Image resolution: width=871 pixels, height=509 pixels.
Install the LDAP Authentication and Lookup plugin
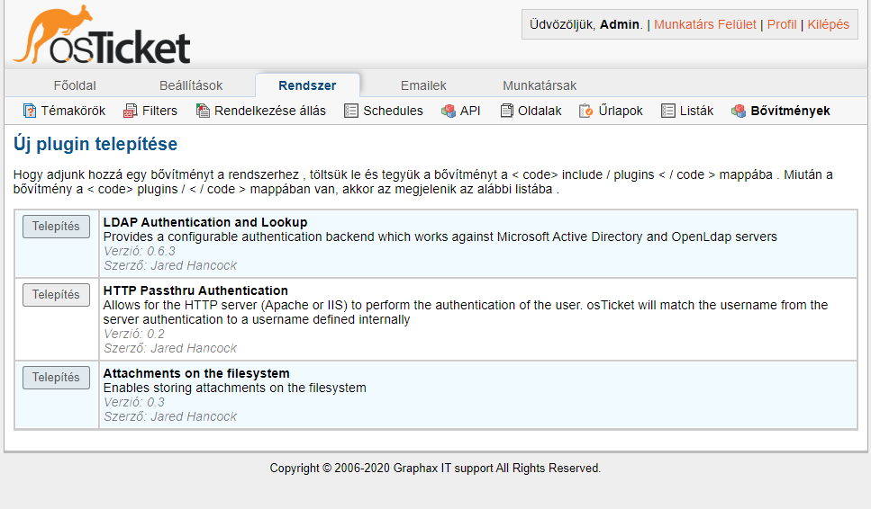coord(56,227)
